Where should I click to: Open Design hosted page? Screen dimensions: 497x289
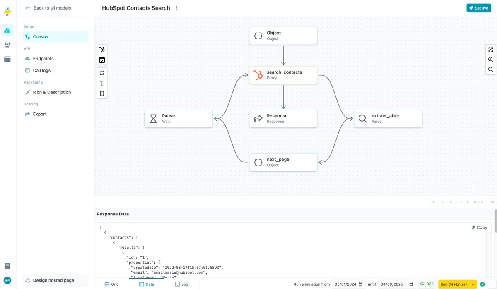(55, 280)
